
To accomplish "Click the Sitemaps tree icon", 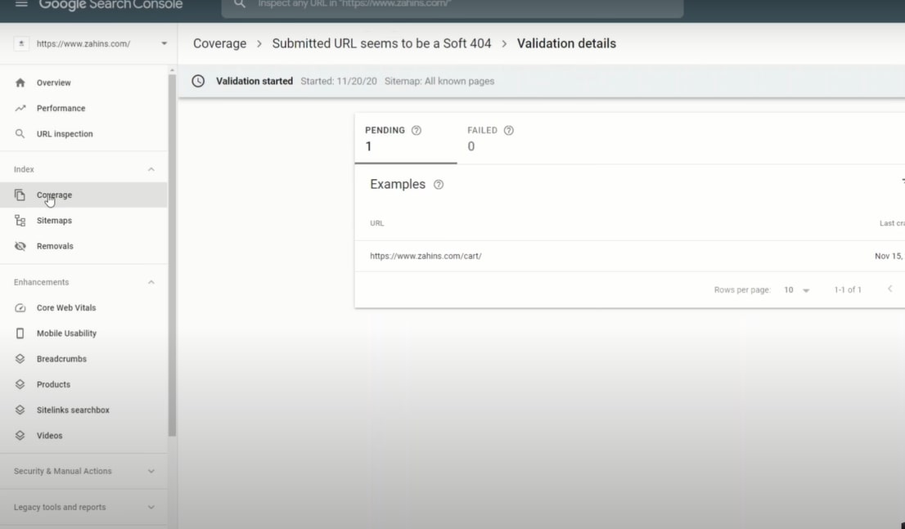I will click(x=20, y=221).
